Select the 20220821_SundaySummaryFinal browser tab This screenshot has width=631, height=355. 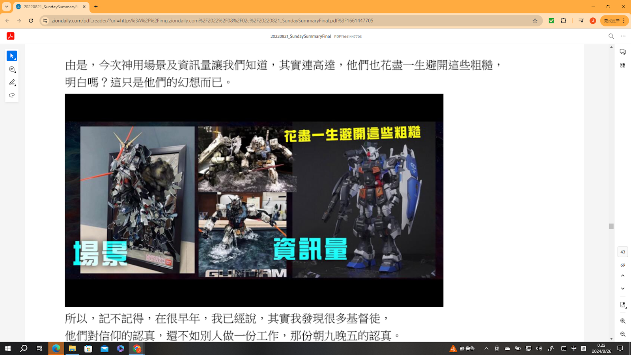pos(51,7)
